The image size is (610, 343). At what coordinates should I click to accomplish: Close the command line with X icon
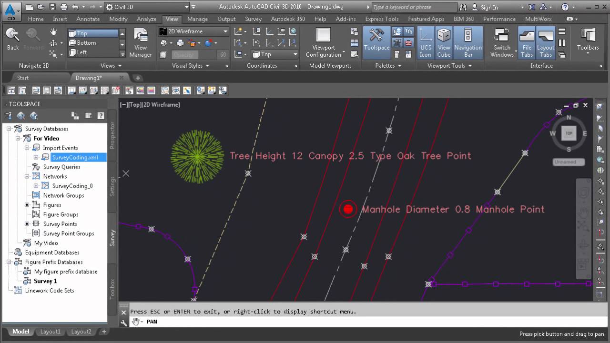123,313
